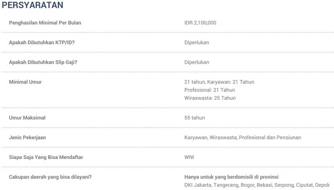
Task: Click the Minimal Umur row label
Action: point(25,82)
